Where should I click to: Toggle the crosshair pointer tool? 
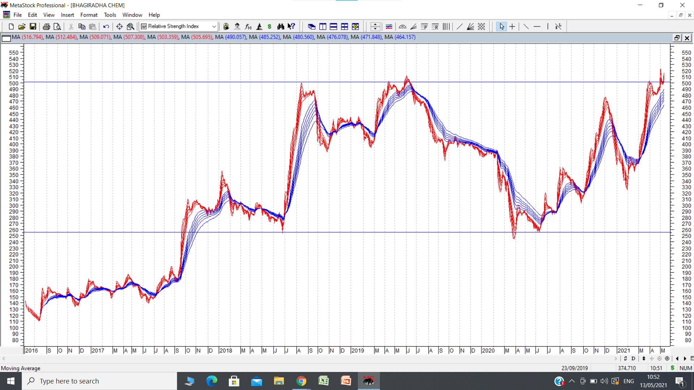pos(512,26)
